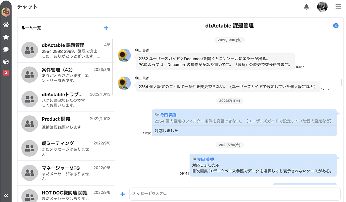Click group avatar of dbActable 課題管理 room
Screen dimensions: 346x202
pos(29,50)
